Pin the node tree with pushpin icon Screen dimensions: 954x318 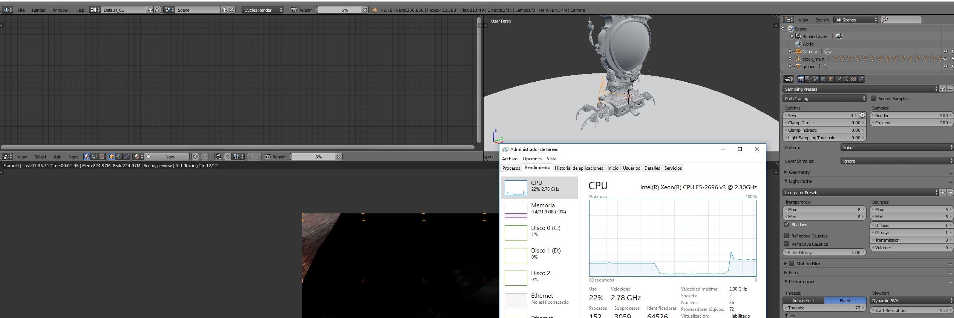click(195, 157)
